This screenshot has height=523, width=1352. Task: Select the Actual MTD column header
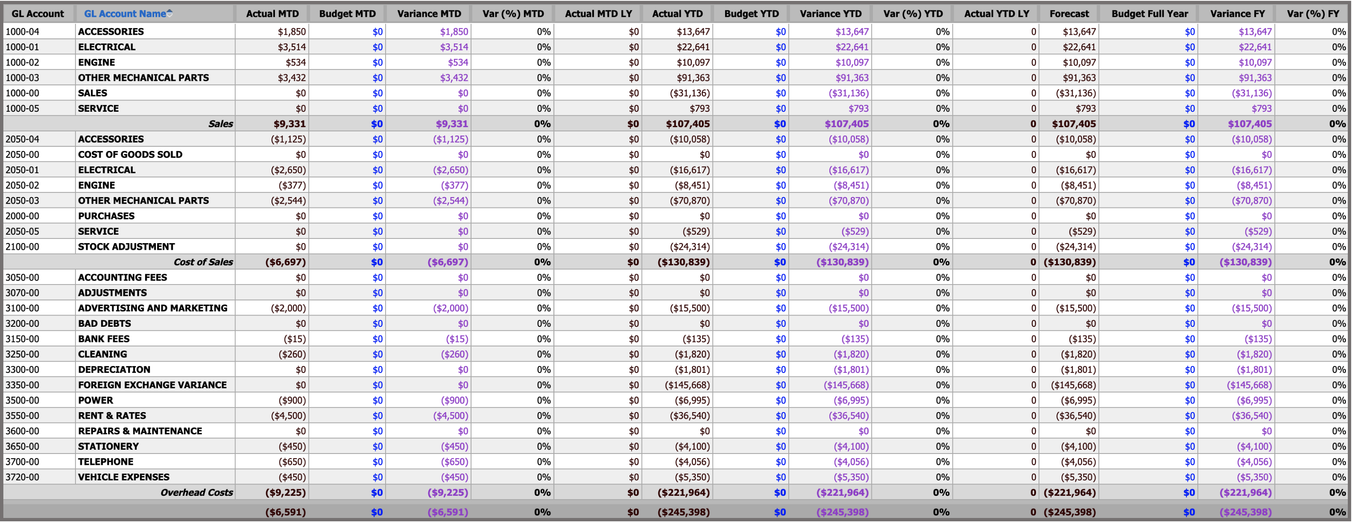(272, 14)
